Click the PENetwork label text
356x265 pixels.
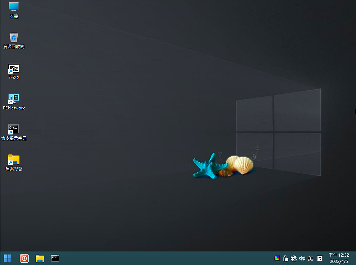[x=14, y=108]
